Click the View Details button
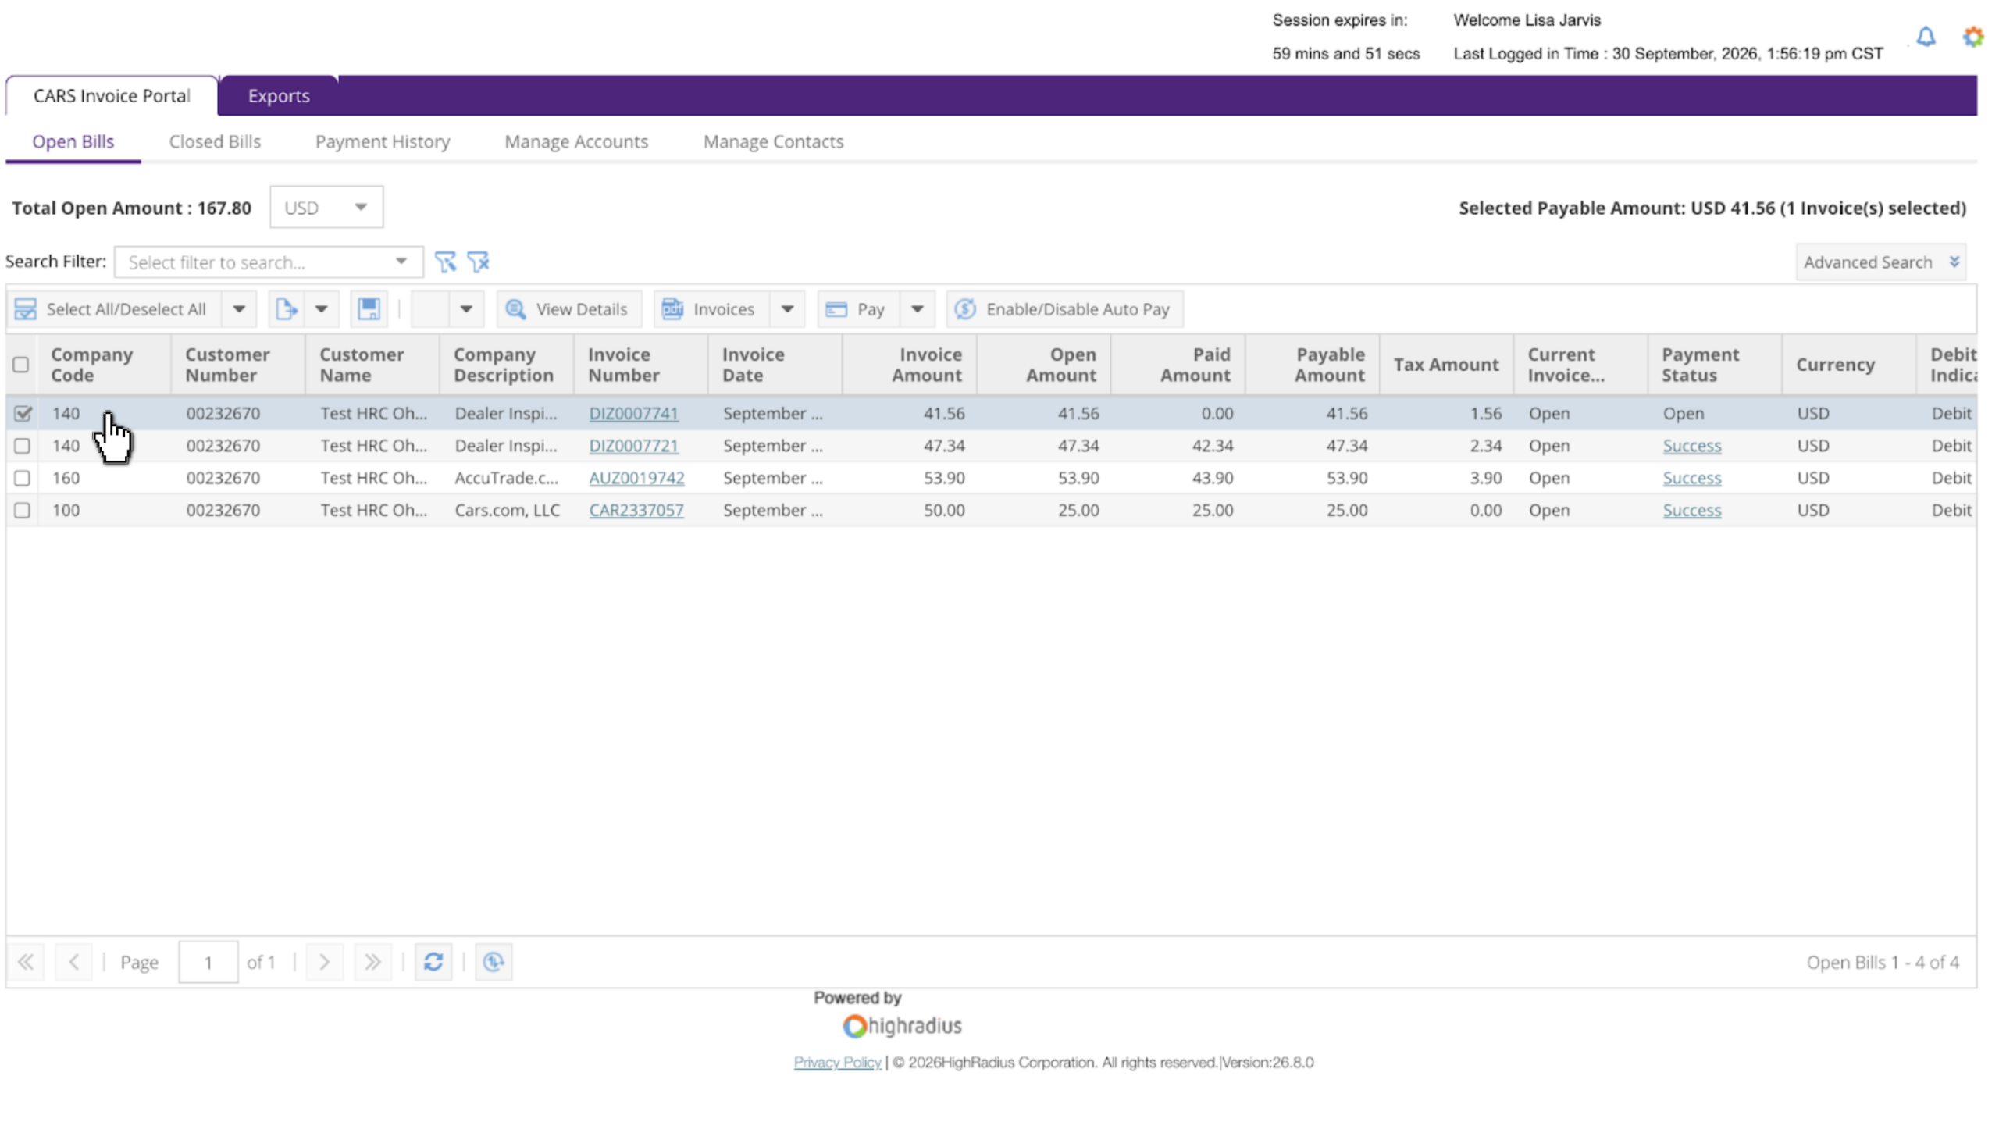 click(568, 309)
